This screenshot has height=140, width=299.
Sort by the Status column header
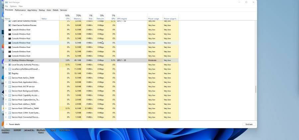50,17
